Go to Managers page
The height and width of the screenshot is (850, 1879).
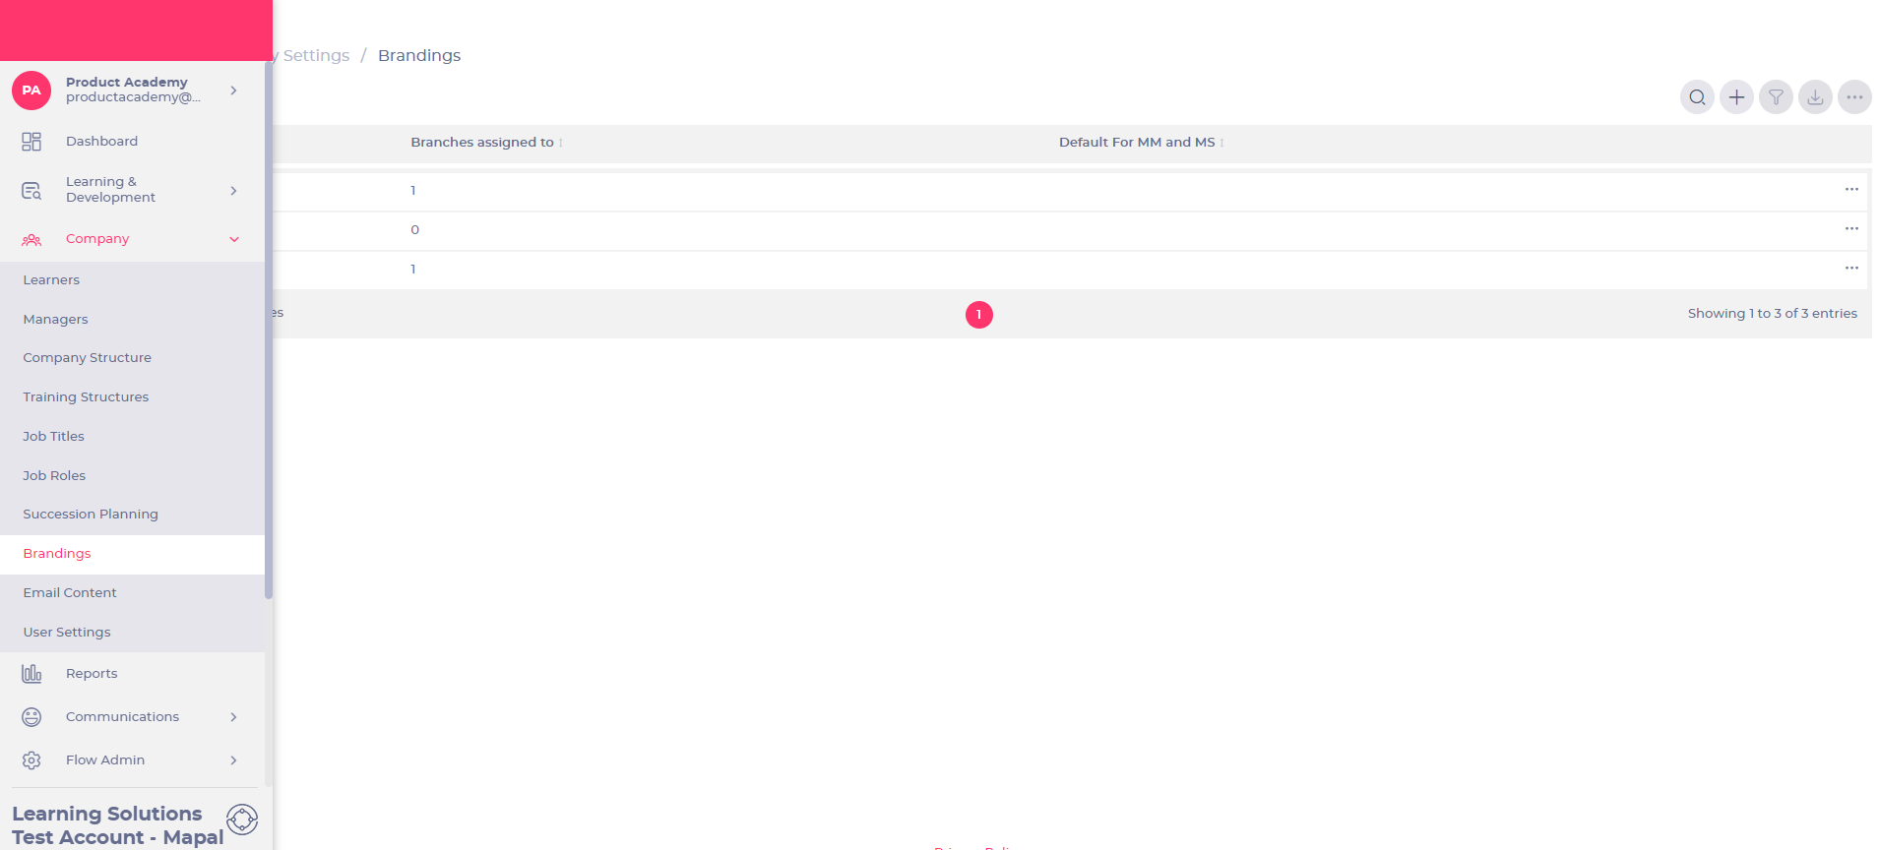(55, 320)
